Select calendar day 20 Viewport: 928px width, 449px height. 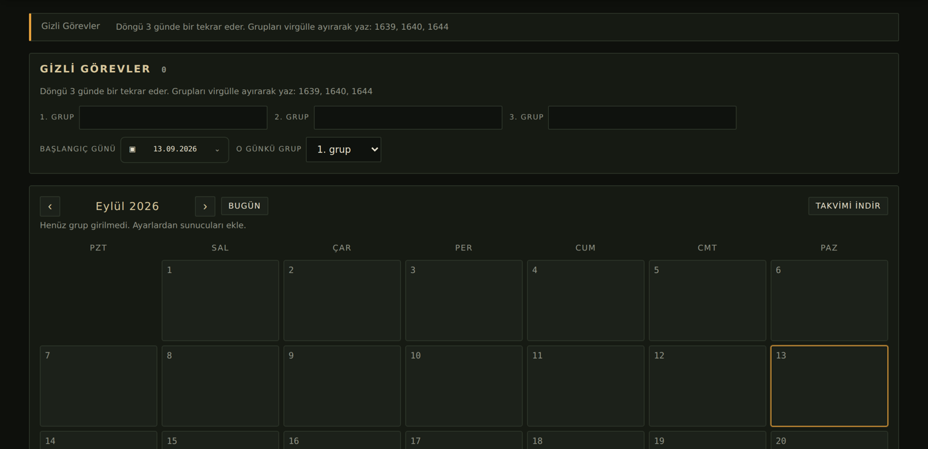[829, 440]
